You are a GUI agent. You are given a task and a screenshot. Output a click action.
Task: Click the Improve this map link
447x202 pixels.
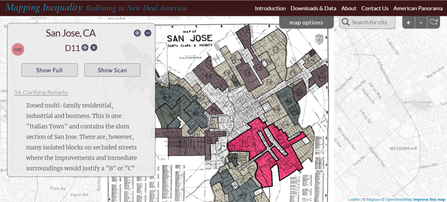click(429, 199)
